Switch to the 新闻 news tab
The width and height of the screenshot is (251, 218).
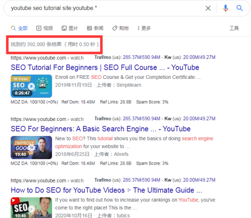[x=95, y=29]
